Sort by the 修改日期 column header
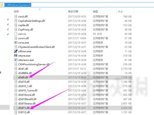The width and height of the screenshot is (154, 115). coord(73,12)
